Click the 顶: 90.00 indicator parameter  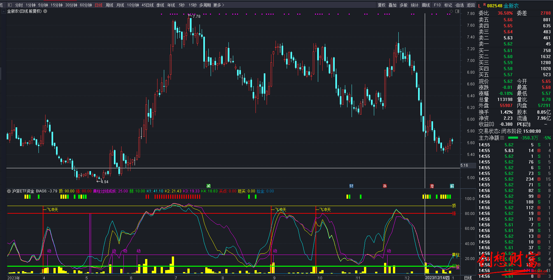tap(66, 191)
